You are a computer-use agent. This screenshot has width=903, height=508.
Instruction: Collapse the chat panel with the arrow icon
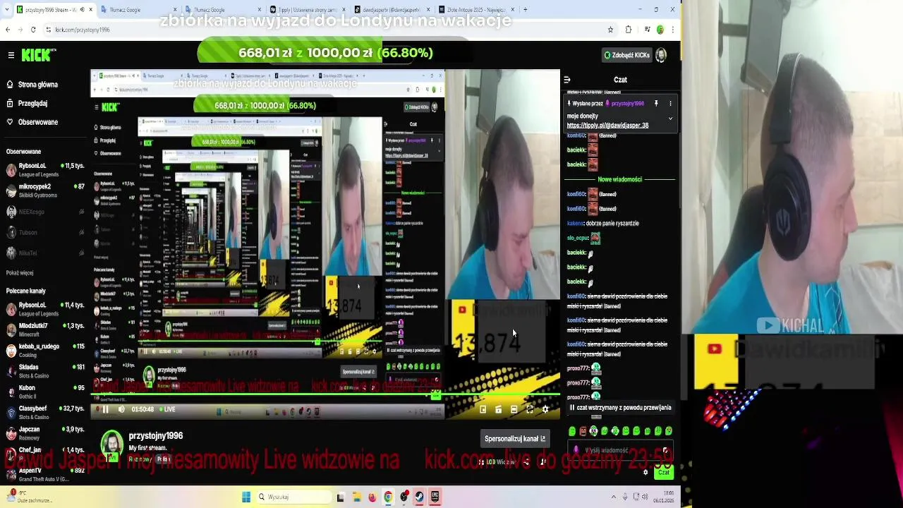[x=566, y=80]
